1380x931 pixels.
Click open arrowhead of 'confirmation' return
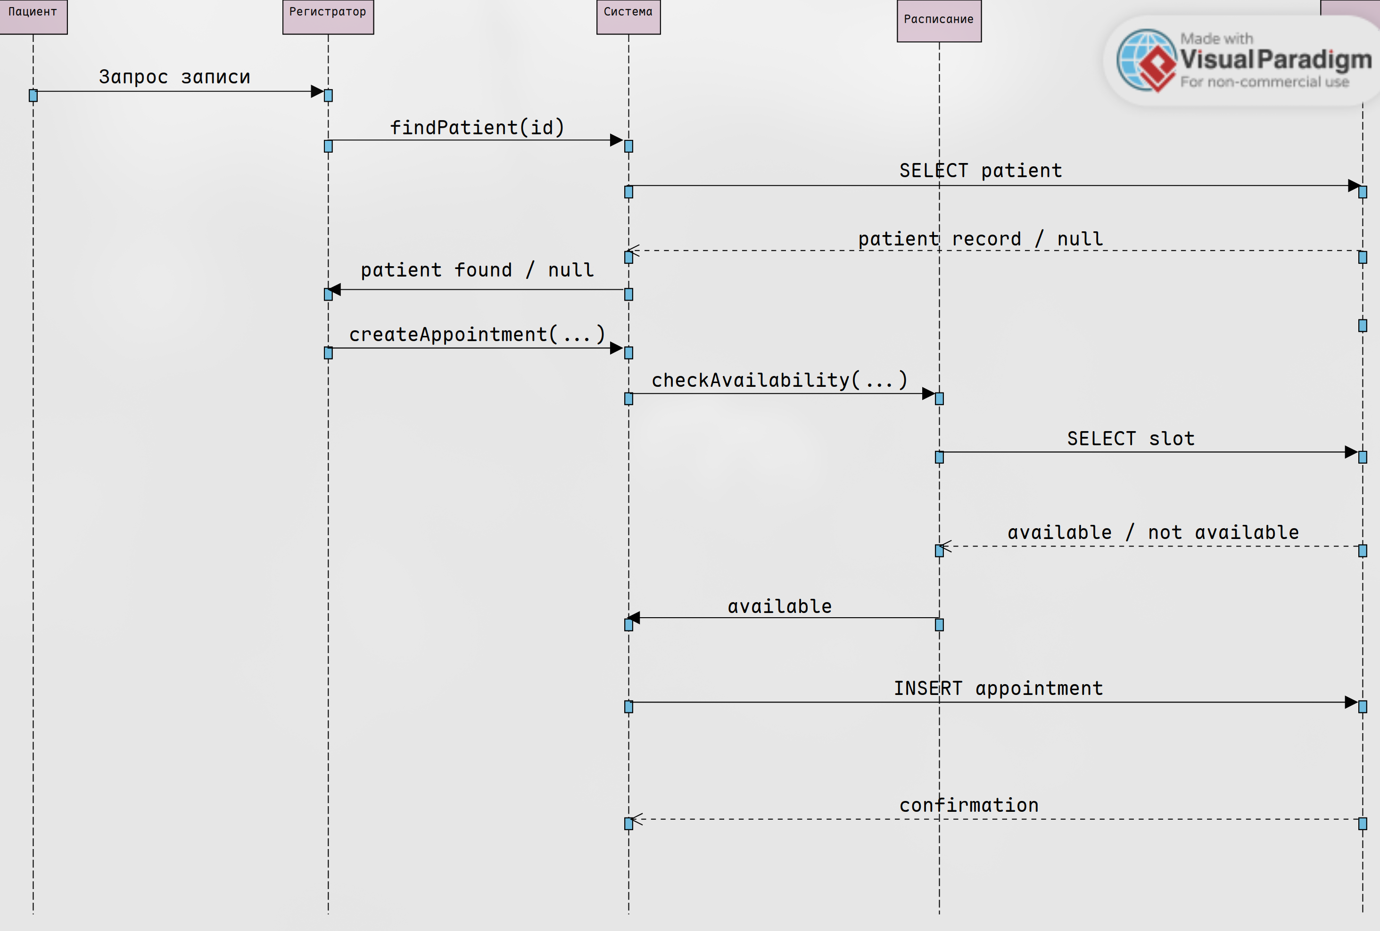(636, 819)
